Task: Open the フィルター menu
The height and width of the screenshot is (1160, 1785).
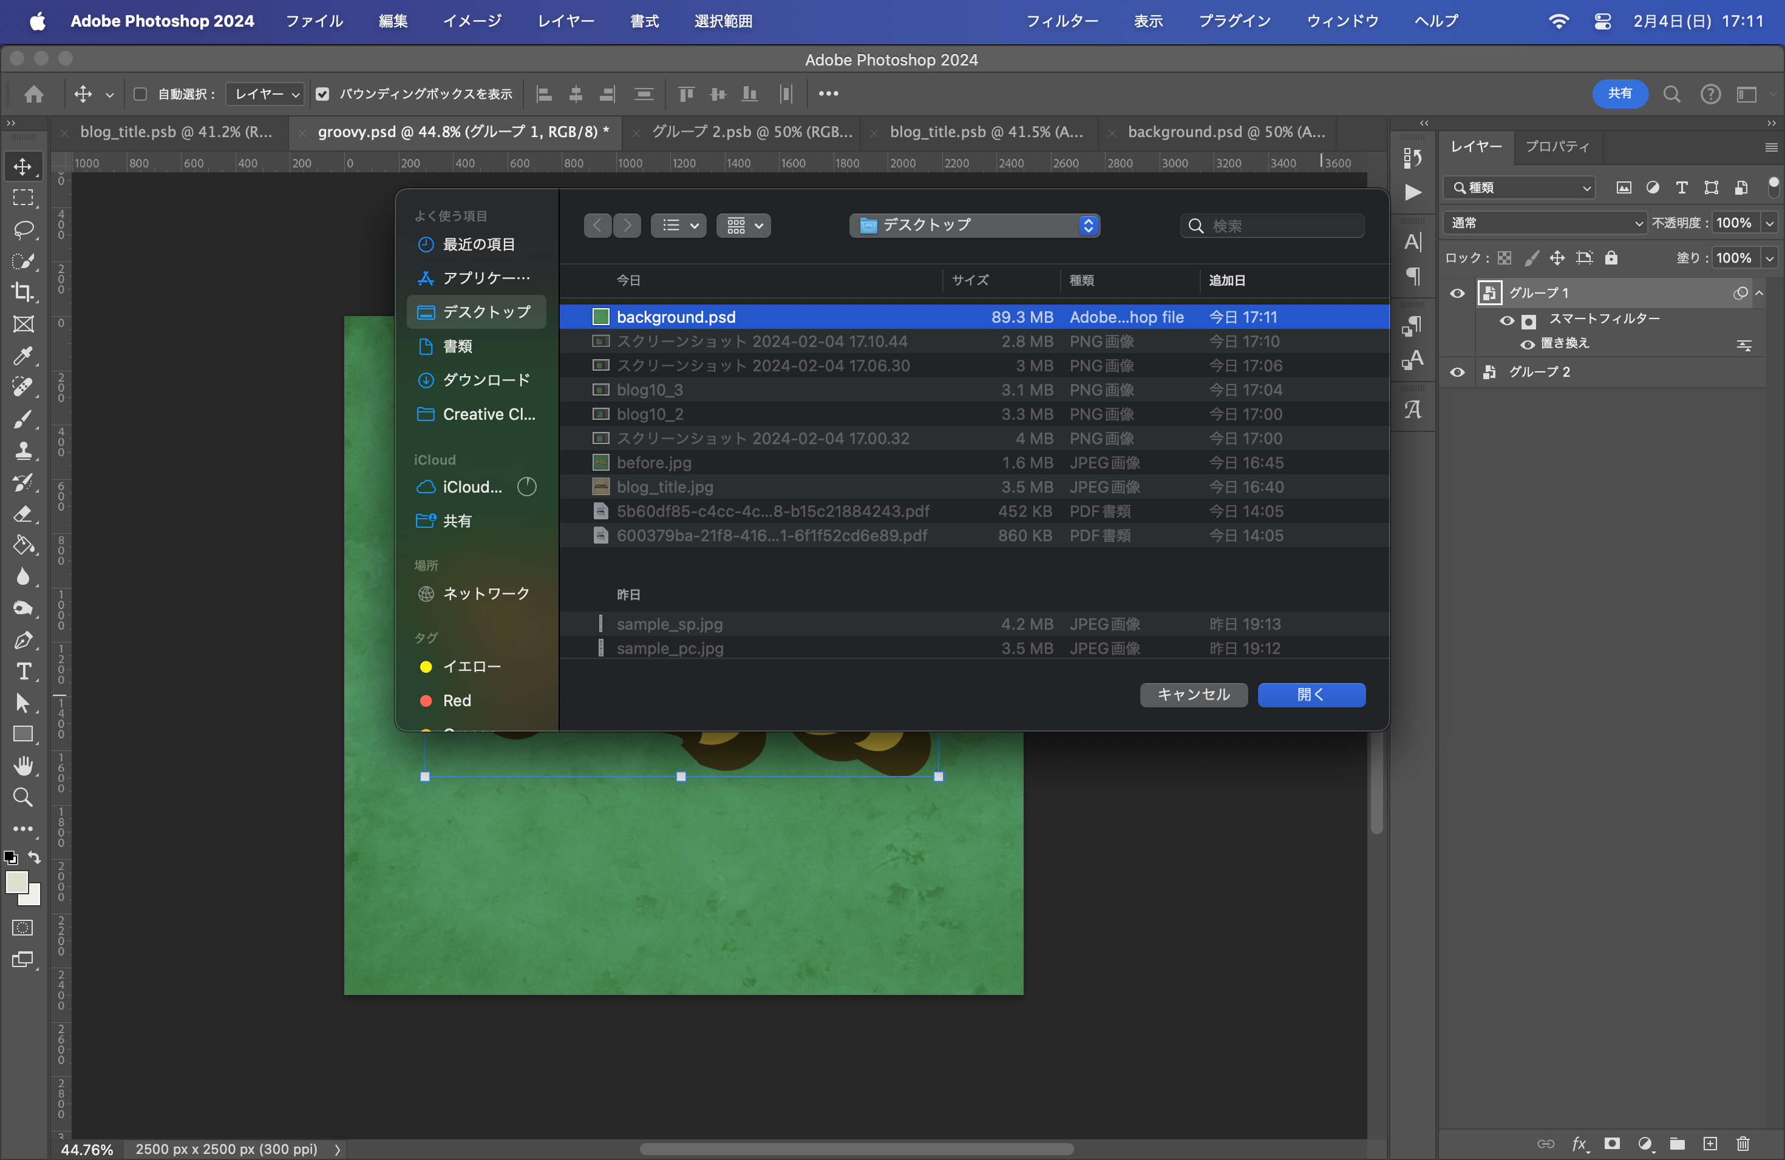Action: coord(1061,21)
